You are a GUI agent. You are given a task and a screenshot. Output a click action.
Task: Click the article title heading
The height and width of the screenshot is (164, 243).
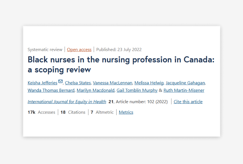click(121, 65)
